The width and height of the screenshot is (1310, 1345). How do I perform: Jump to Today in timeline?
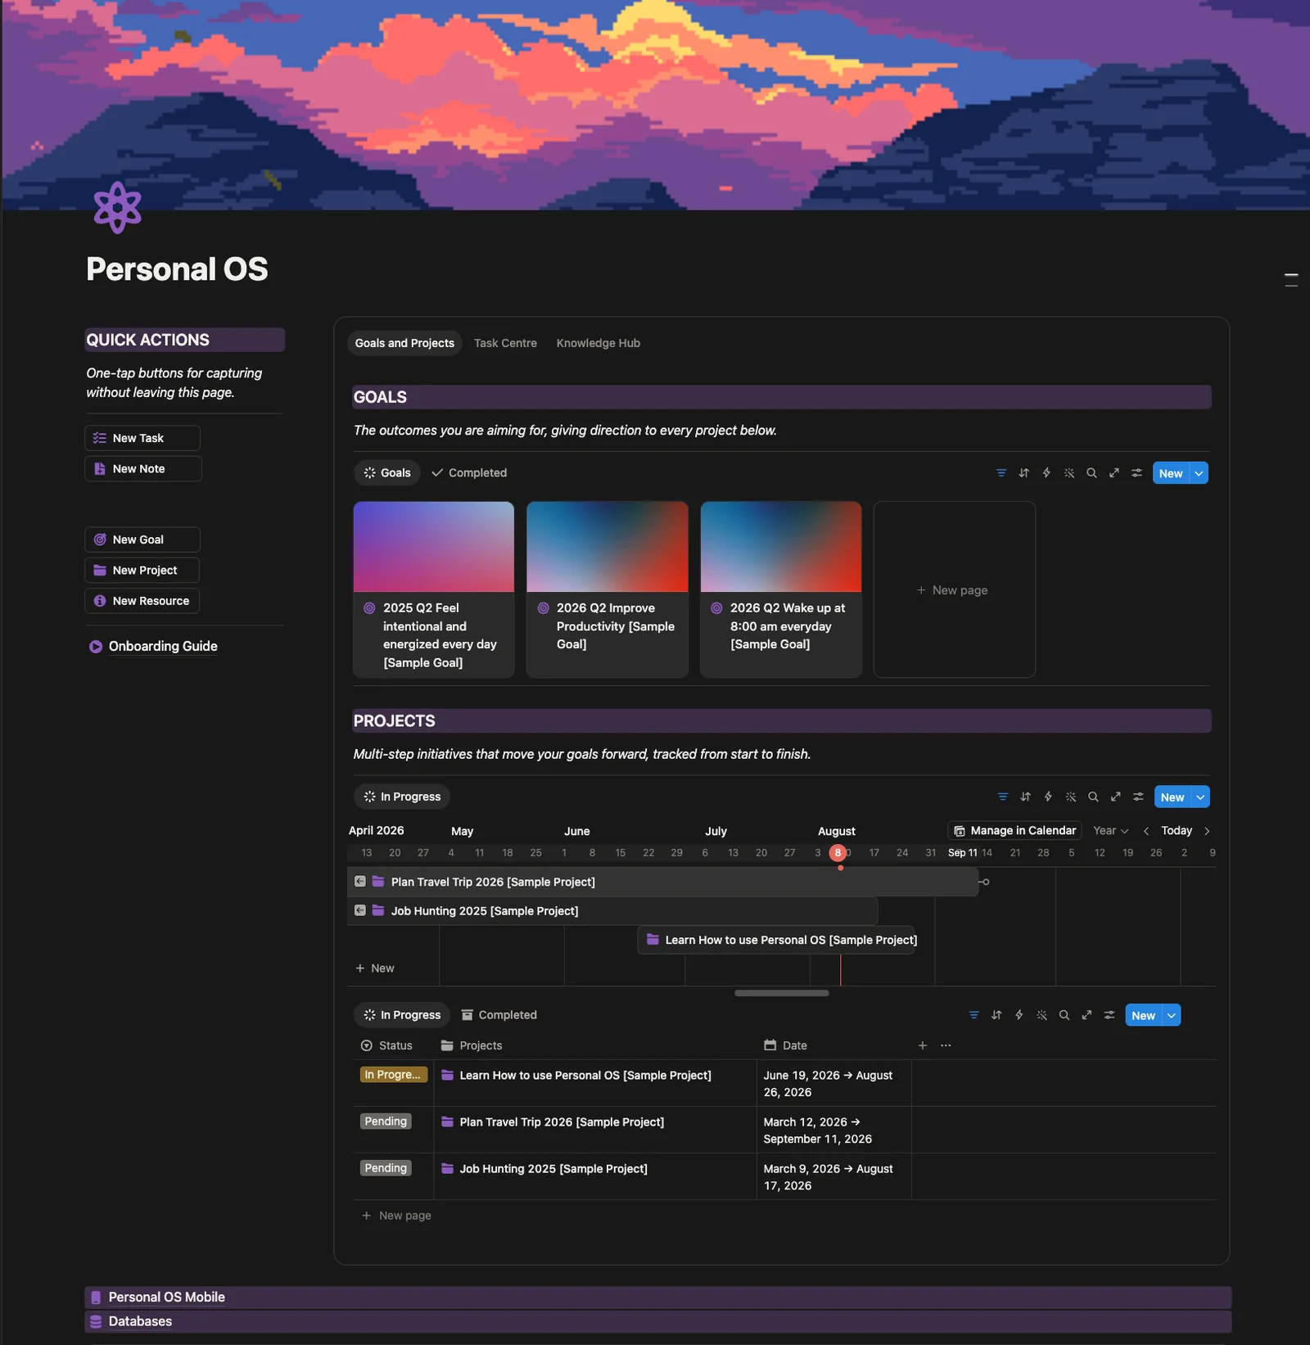[x=1177, y=831]
